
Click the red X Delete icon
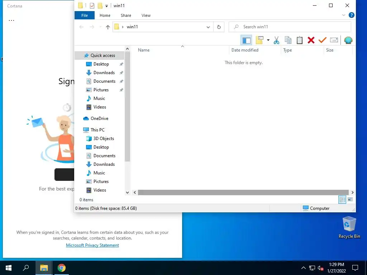311,40
